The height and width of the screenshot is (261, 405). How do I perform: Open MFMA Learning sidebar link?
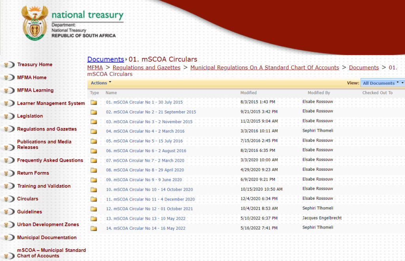point(35,90)
